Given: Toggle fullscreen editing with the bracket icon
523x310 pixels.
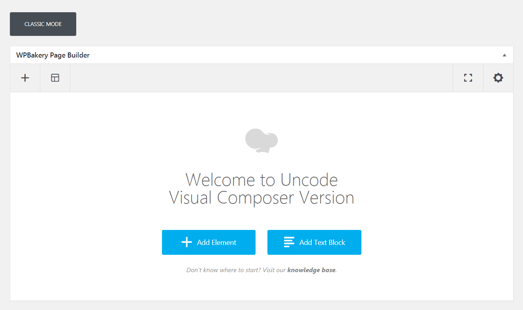Looking at the screenshot, I should (x=468, y=78).
